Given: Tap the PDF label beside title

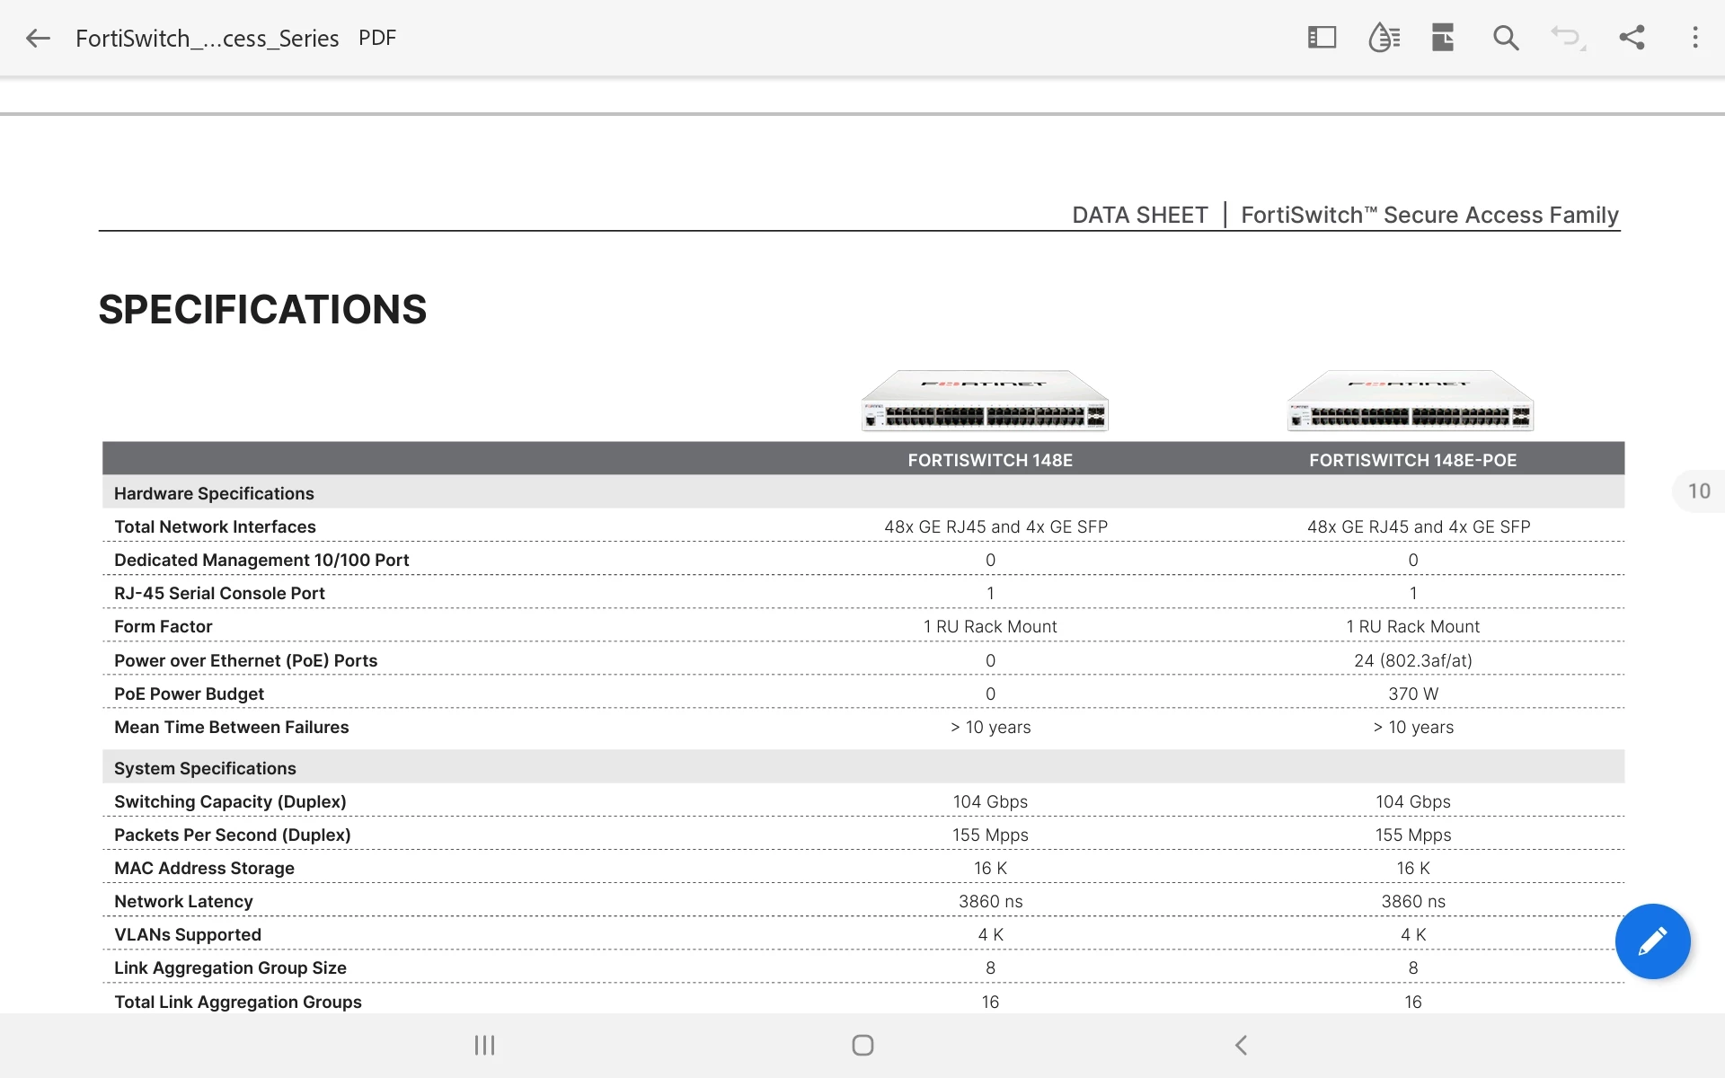Looking at the screenshot, I should pyautogui.click(x=377, y=38).
